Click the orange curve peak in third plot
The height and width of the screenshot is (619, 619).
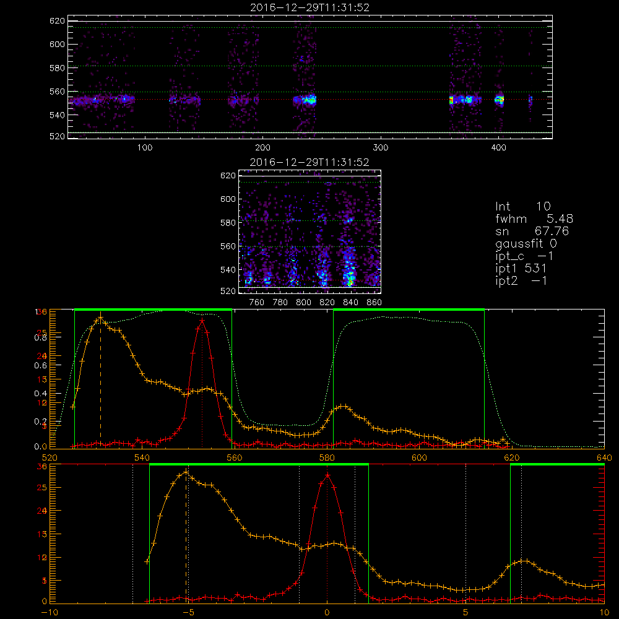pos(101,318)
